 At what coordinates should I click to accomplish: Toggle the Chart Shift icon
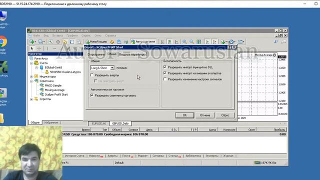pyautogui.click(x=214, y=42)
